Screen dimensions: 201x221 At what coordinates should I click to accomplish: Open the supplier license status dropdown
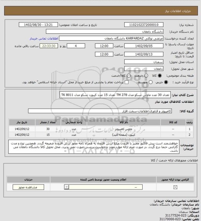103,187
